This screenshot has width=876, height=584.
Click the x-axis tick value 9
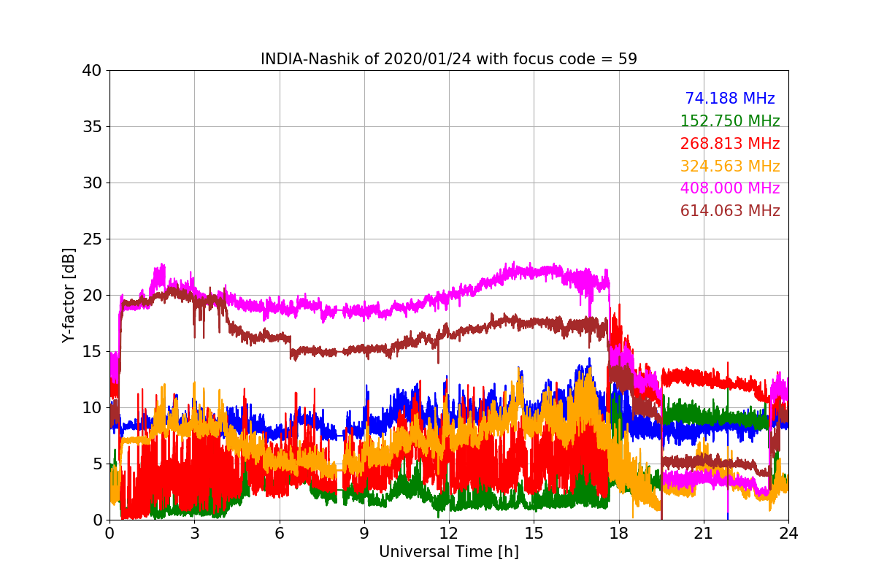click(x=364, y=534)
